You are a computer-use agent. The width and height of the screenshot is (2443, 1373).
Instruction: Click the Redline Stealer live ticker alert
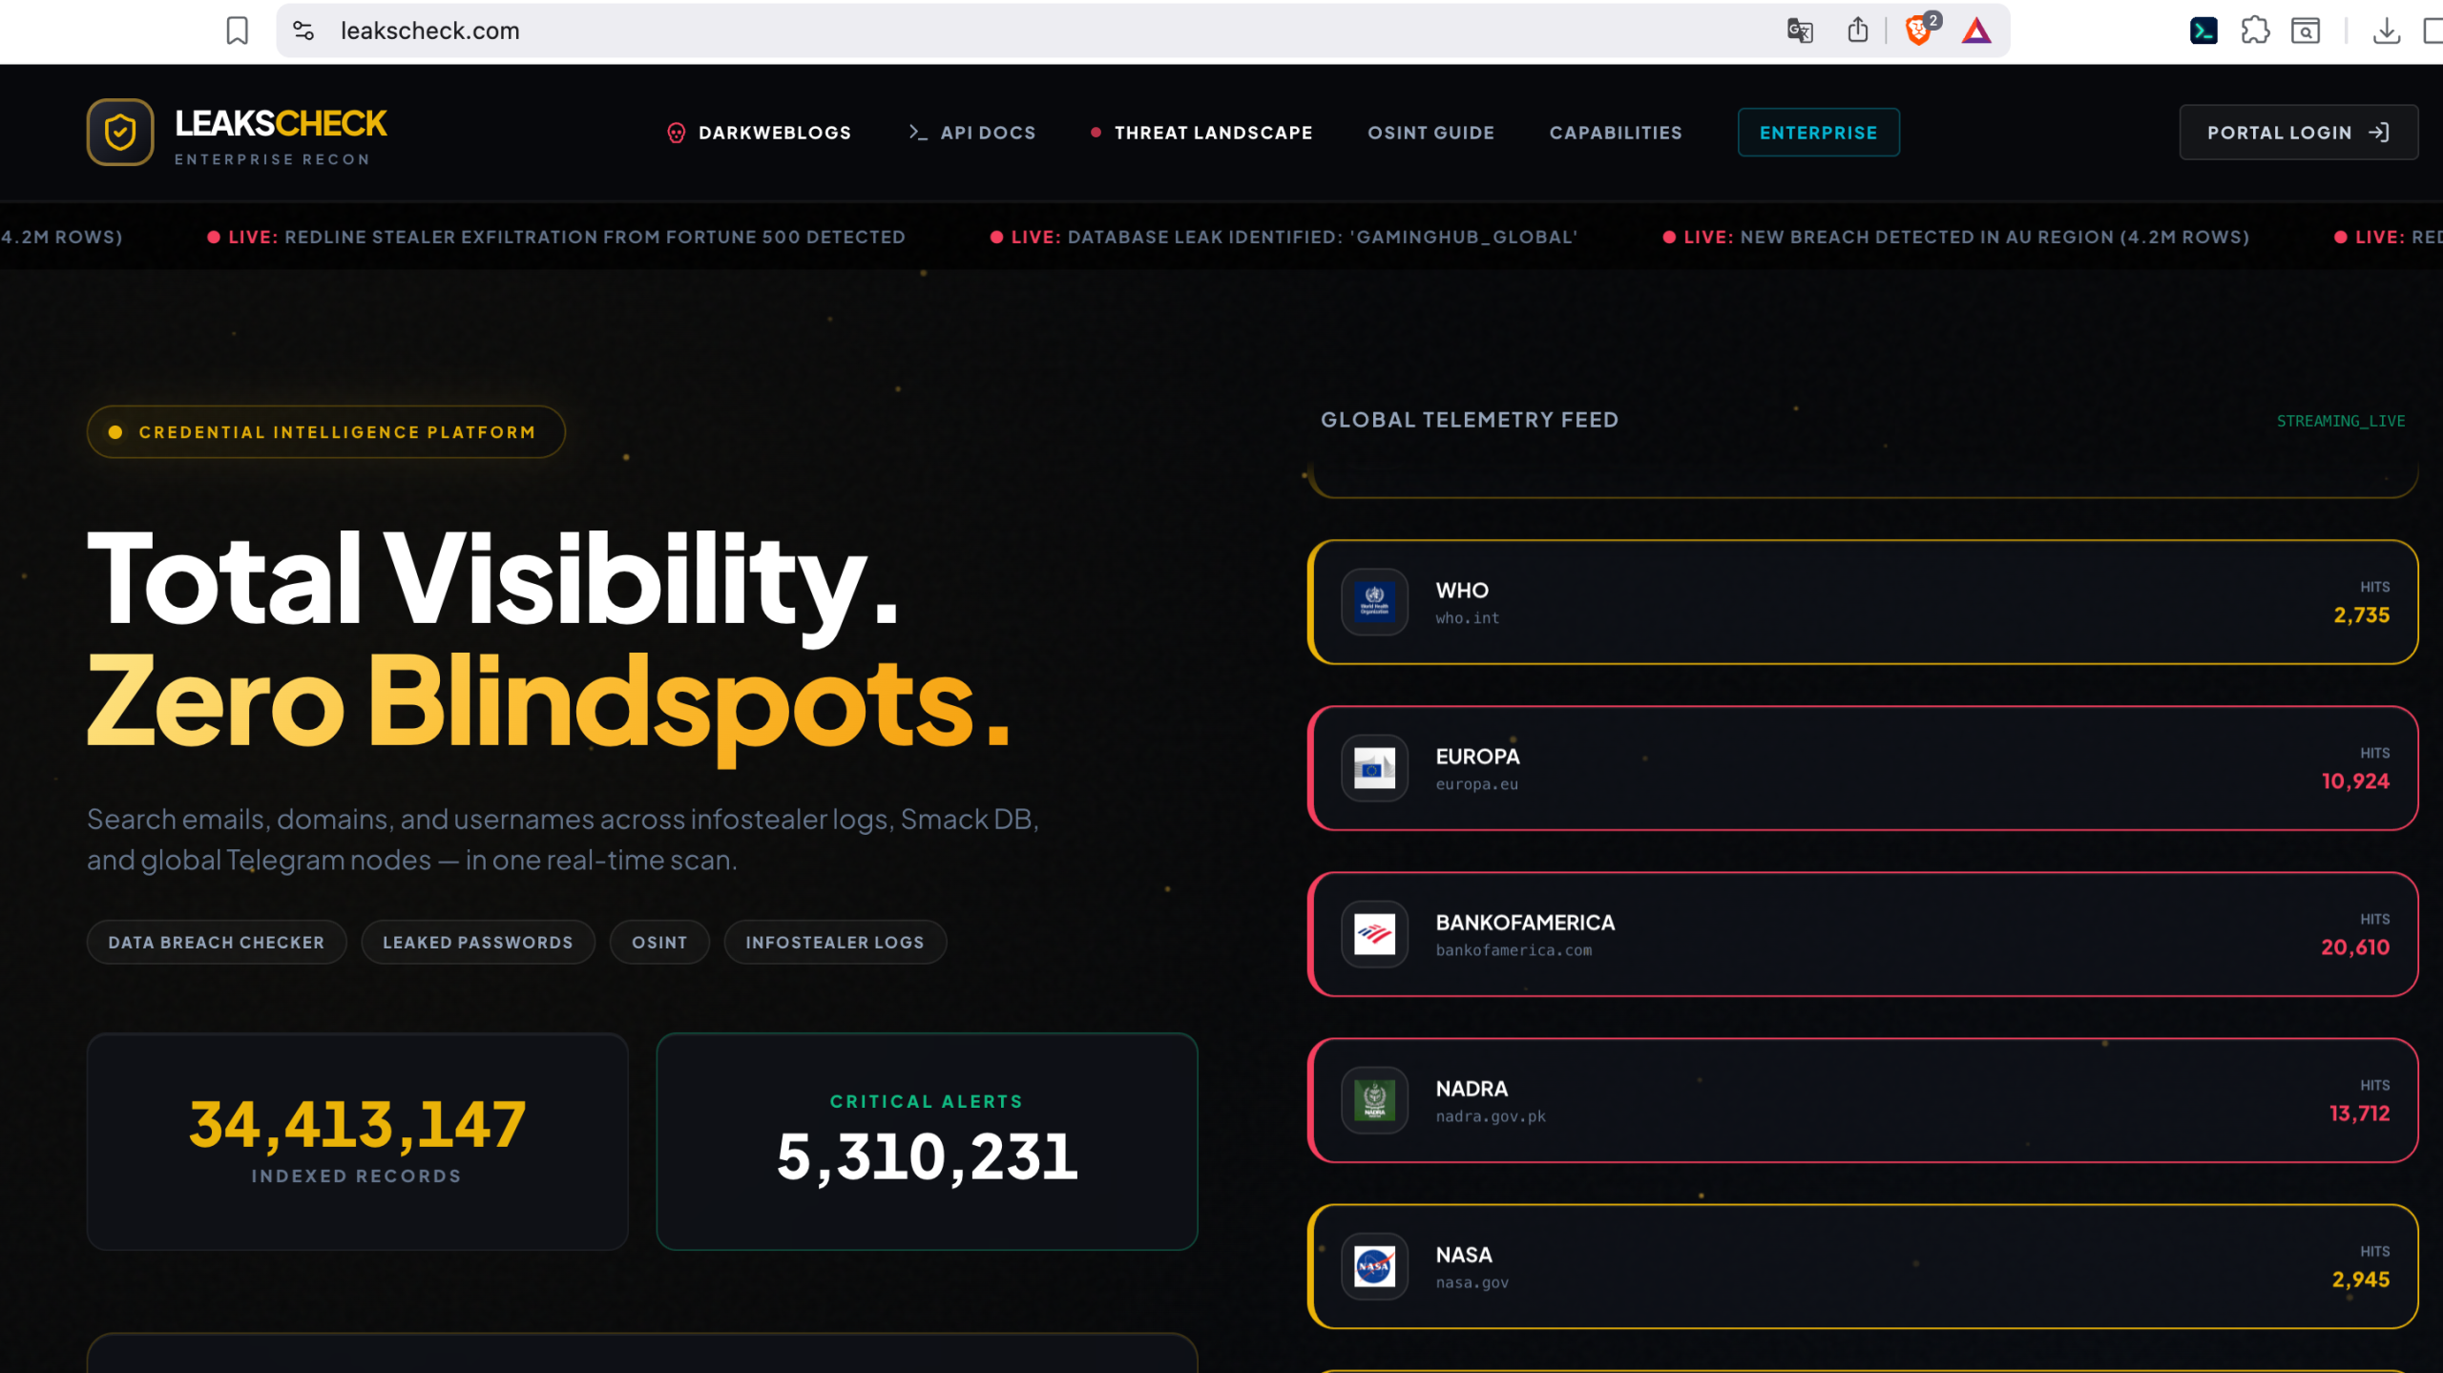click(x=556, y=237)
